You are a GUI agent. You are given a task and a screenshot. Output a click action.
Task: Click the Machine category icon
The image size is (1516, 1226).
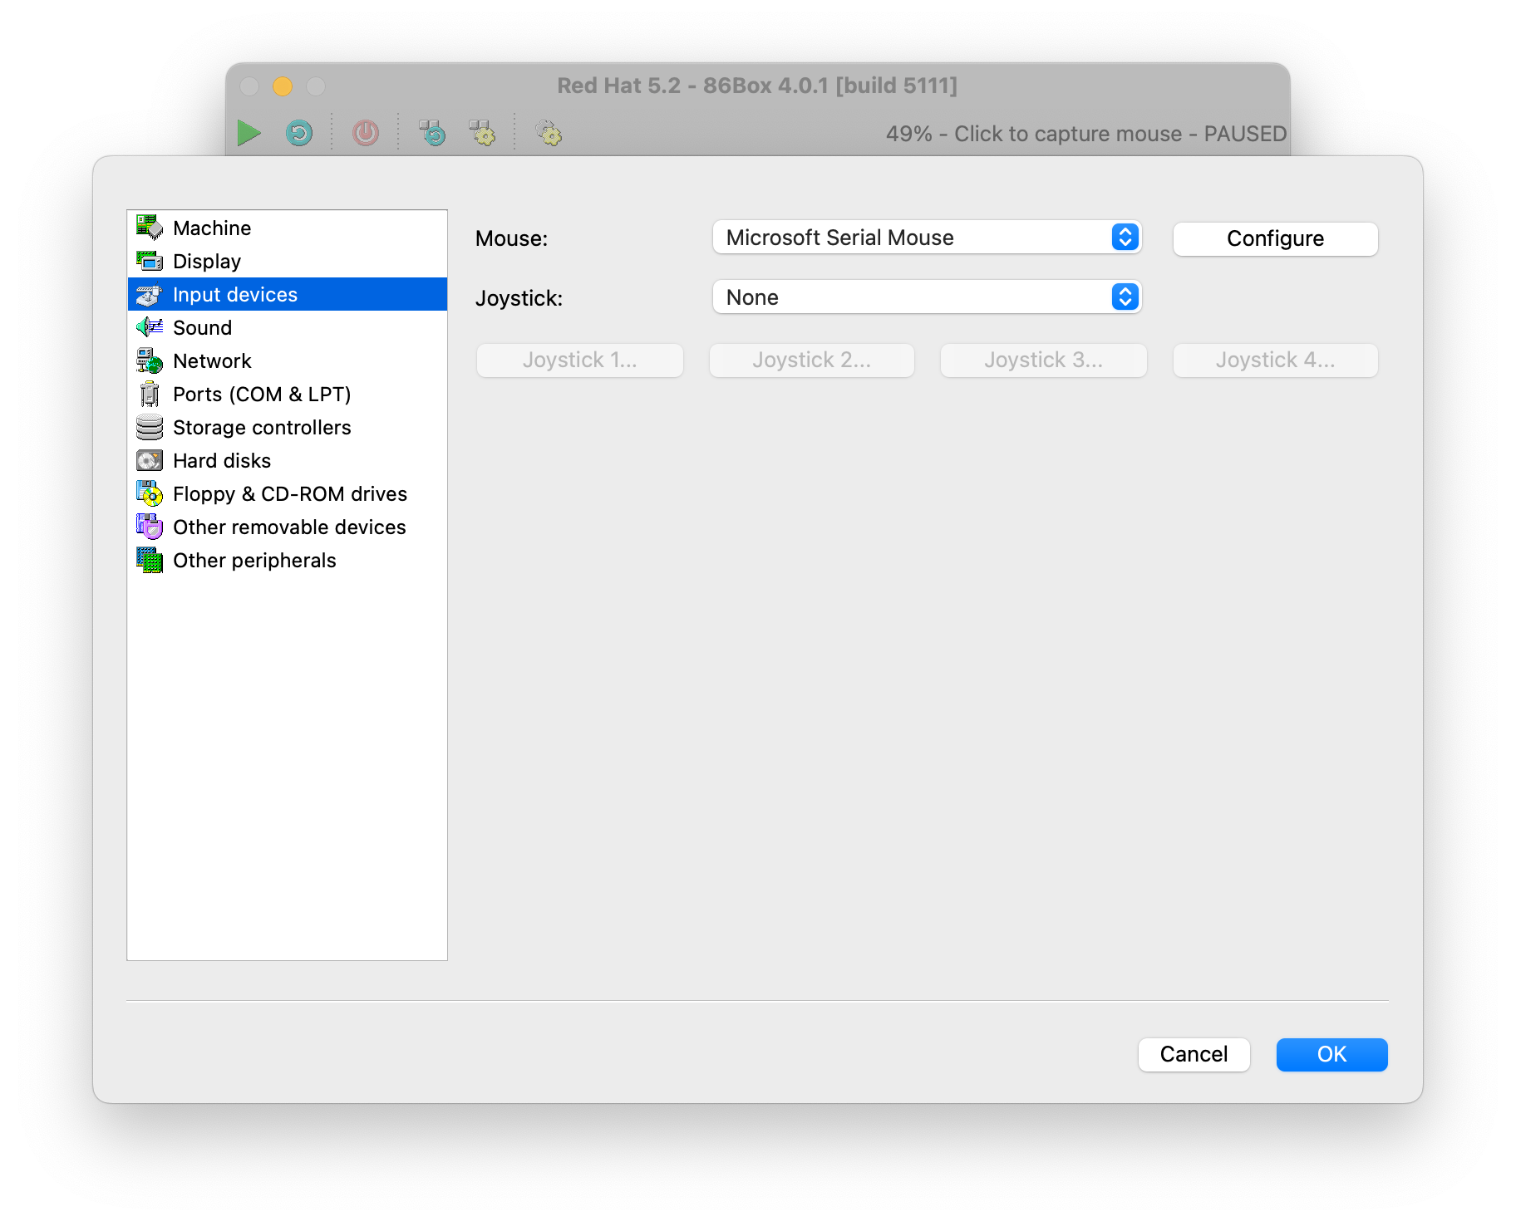pyautogui.click(x=150, y=228)
